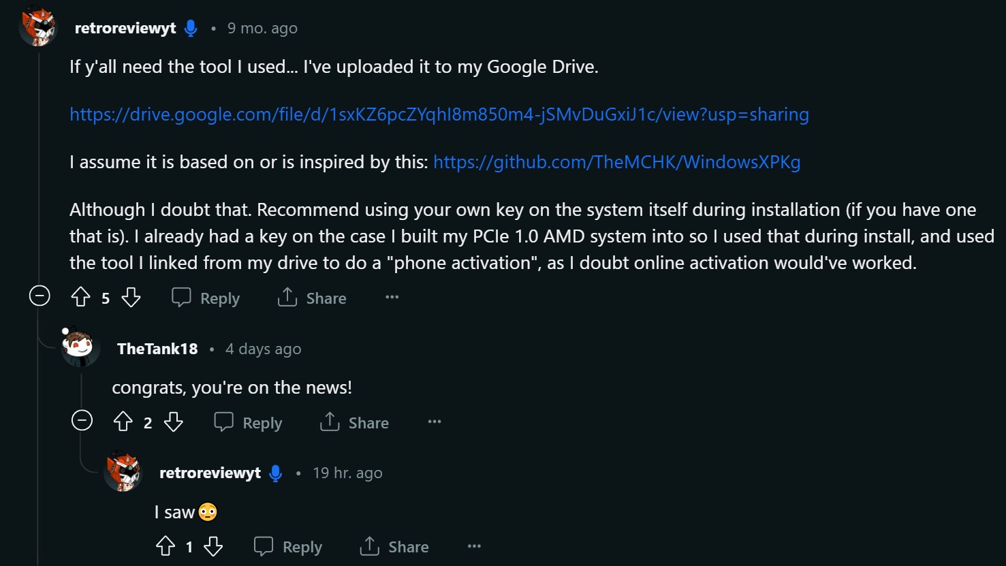
Task: Collapse the retroreviewyt top-level comment thread
Action: [x=40, y=296]
